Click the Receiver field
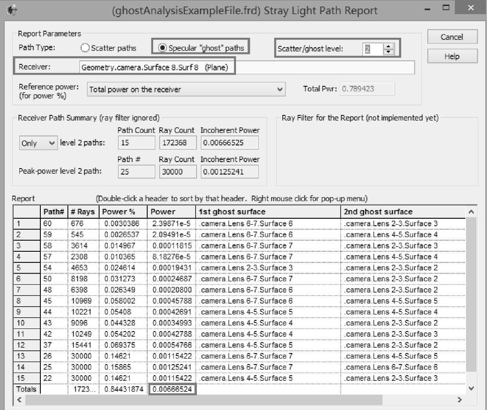This screenshot has width=487, height=410. coord(247,67)
